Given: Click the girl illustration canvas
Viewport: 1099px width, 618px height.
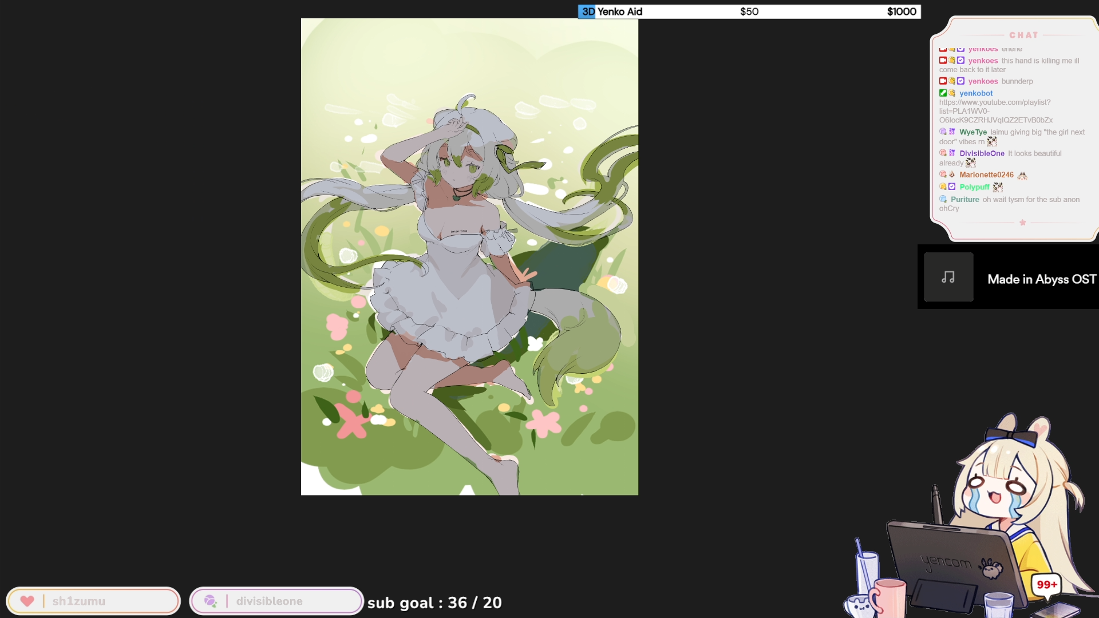Looking at the screenshot, I should pos(469,256).
